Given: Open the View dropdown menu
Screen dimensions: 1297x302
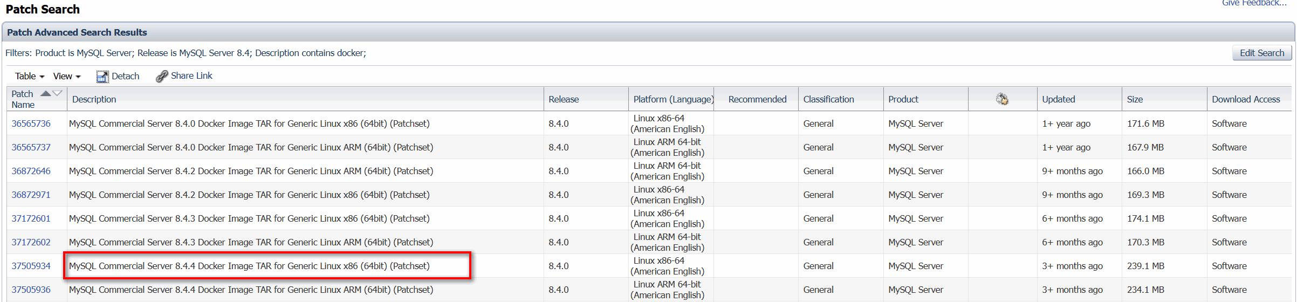Looking at the screenshot, I should (x=67, y=77).
